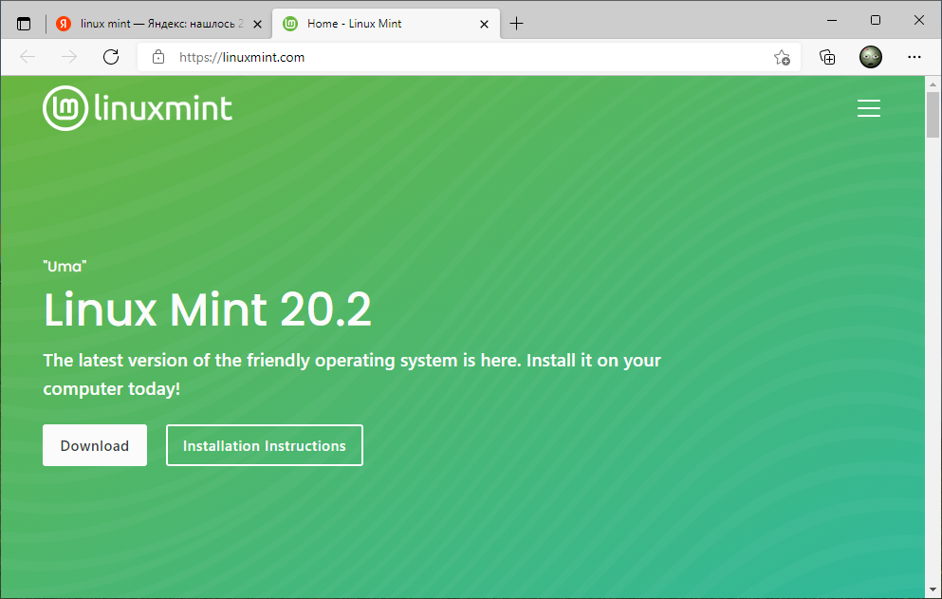Viewport: 942px width, 599px height.
Task: Focus the address bar with linuxmint.com URL
Action: click(469, 57)
